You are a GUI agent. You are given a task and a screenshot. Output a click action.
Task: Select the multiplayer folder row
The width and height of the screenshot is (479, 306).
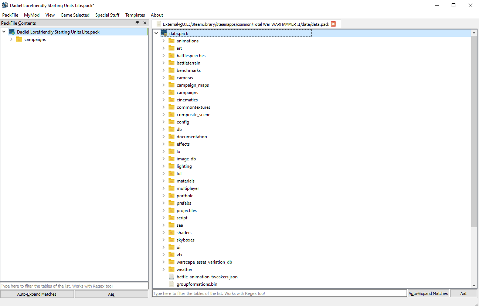[x=316, y=188]
